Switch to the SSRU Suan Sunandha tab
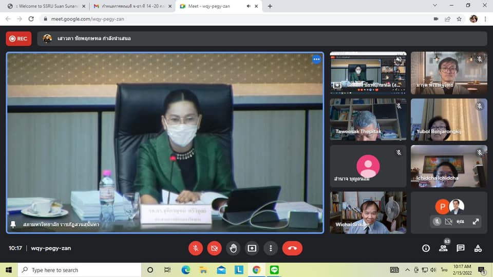 point(45,6)
